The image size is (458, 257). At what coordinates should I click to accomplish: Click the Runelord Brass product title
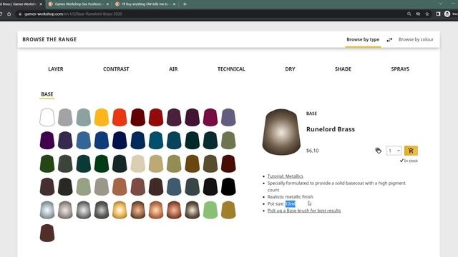[x=331, y=129]
